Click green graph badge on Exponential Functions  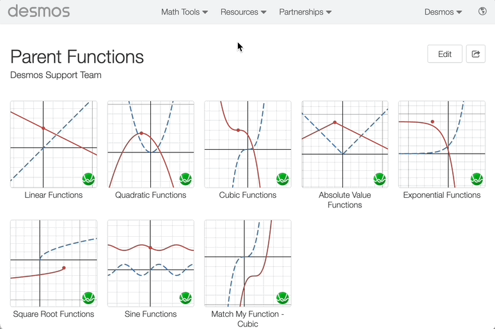476,179
